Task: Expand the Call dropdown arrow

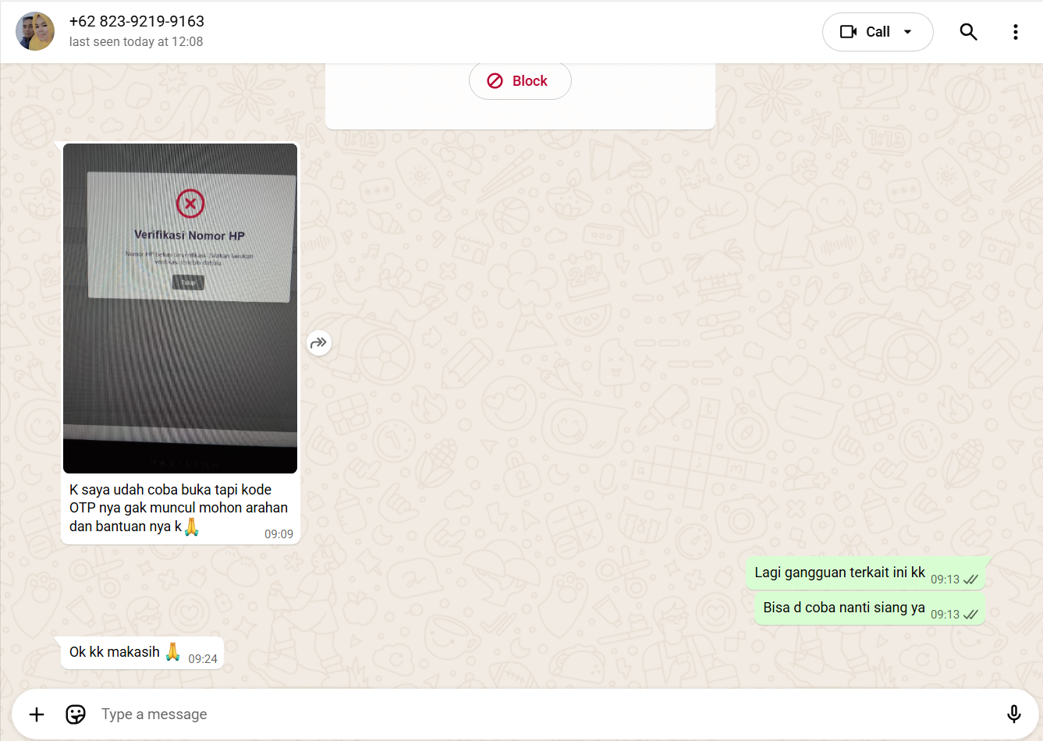Action: coord(908,32)
